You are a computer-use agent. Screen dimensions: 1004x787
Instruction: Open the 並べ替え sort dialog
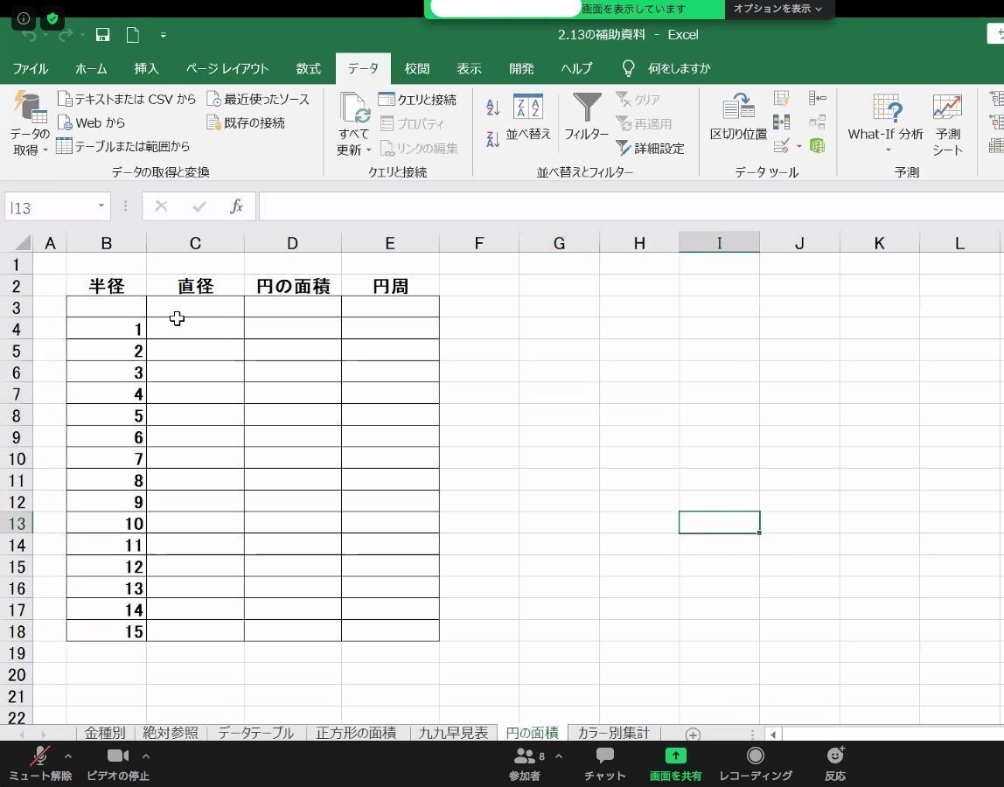pos(528,116)
